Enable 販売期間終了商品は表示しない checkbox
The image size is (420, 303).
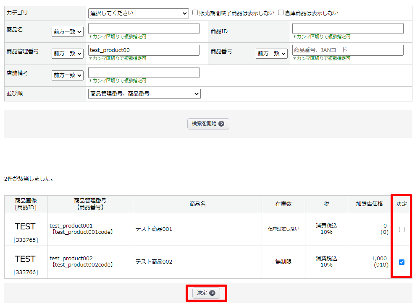click(195, 13)
